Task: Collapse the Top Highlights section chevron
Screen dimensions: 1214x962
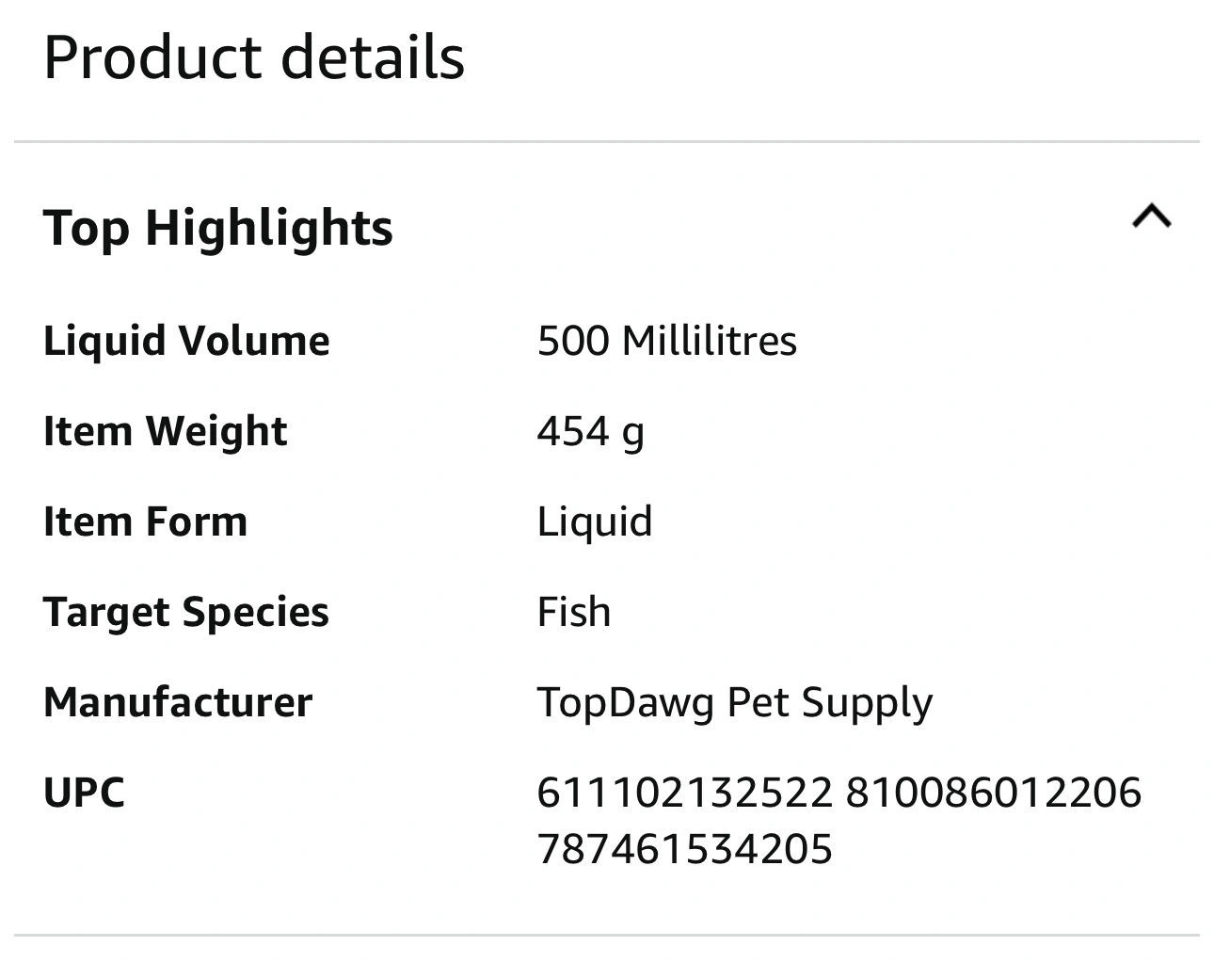Action: [x=1151, y=217]
